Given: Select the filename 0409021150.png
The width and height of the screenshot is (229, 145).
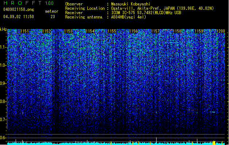Looking at the screenshot, I should (x=19, y=9).
